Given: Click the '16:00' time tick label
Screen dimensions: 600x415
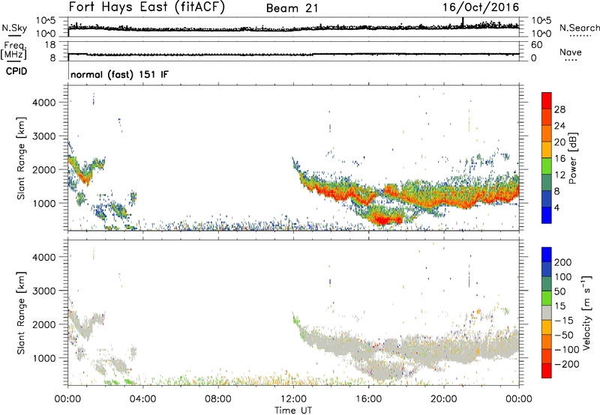Looking at the screenshot, I should click(368, 399).
